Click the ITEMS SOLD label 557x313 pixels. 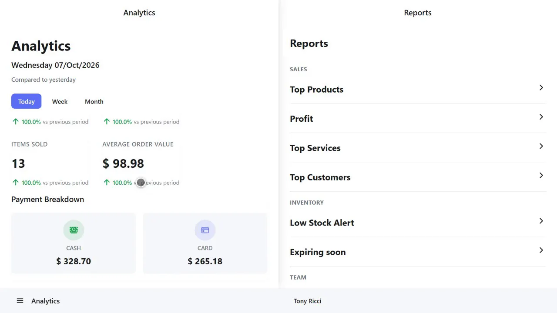(29, 144)
